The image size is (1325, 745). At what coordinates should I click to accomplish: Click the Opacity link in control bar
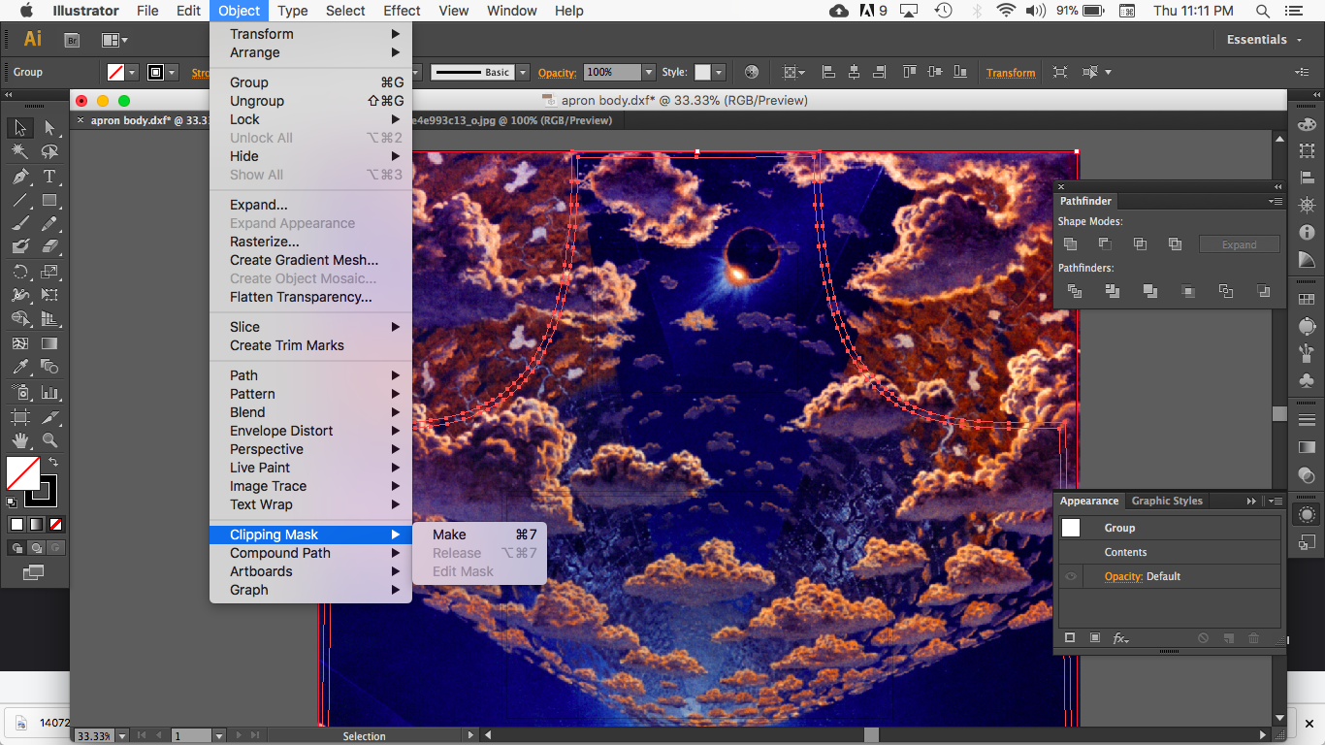click(557, 73)
